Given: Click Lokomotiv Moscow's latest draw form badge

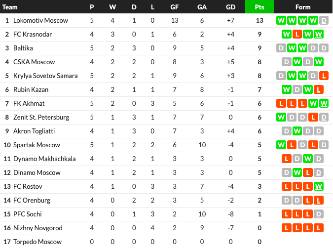Looking at the screenshot, I should 324,20.
